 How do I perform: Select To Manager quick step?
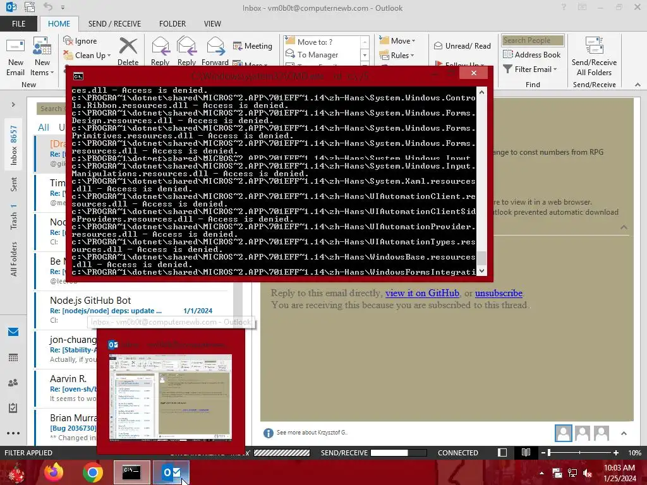pos(318,54)
